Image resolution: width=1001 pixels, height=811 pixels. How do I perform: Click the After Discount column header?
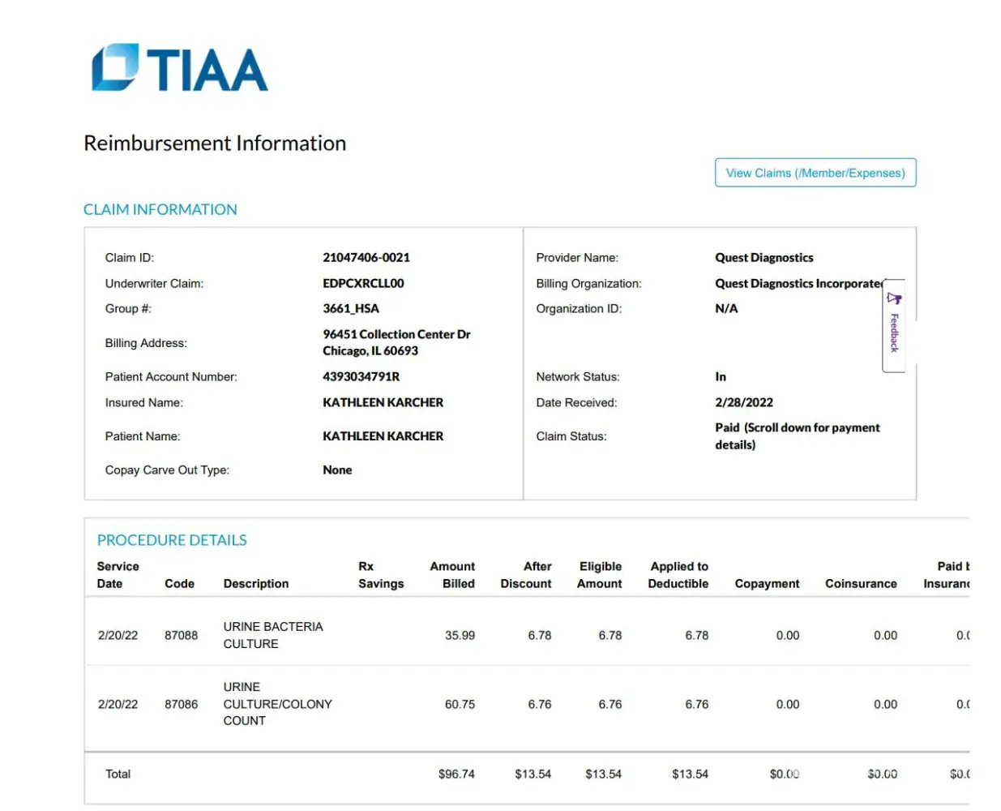[526, 575]
